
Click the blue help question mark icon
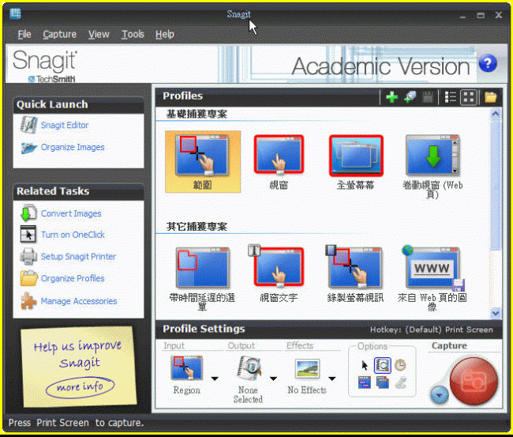click(x=489, y=63)
